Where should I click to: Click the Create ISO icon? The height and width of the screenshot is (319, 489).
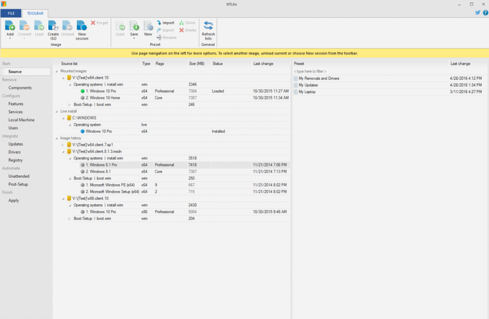click(53, 25)
